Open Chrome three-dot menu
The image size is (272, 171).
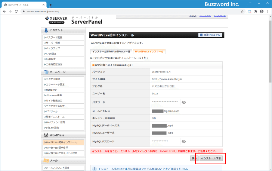point(268,12)
